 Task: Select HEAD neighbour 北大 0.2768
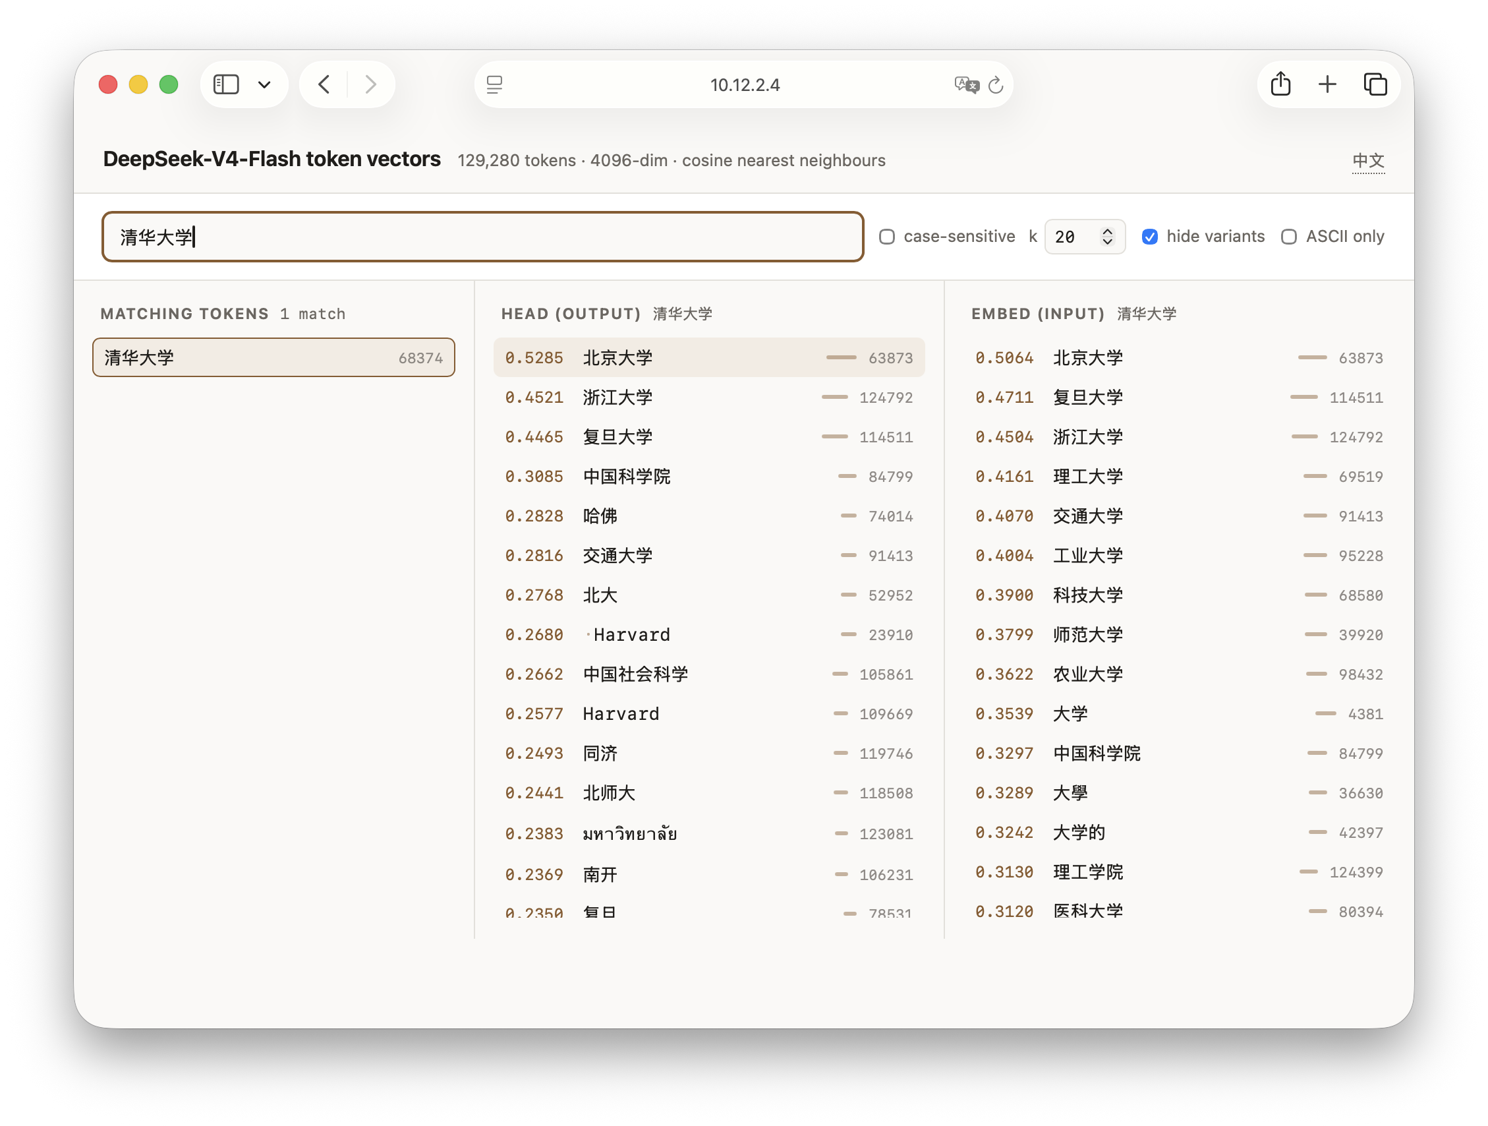[x=709, y=596]
